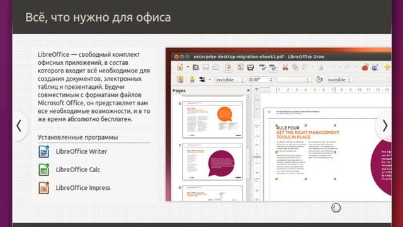The height and width of the screenshot is (227, 403).
Task: Click the Spelling check icon
Action: 263,67
